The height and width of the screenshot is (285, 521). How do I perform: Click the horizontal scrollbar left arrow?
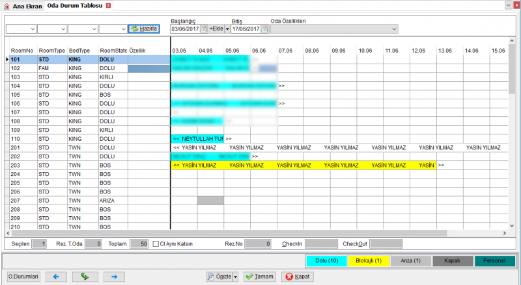point(8,233)
